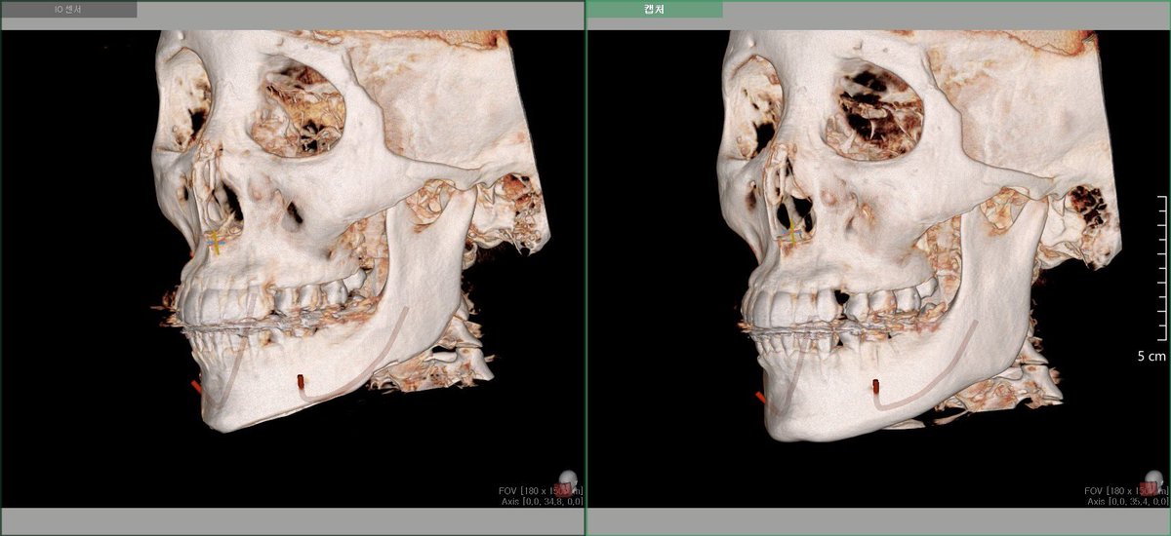Image resolution: width=1171 pixels, height=536 pixels.
Task: Click the Axis [0.0, 34.8, 0.0] readout
Action: (543, 501)
